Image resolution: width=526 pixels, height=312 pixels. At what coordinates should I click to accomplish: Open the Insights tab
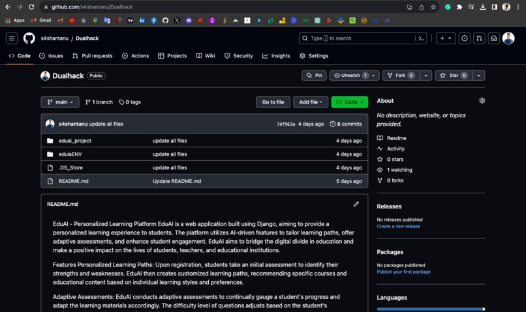[x=276, y=56]
